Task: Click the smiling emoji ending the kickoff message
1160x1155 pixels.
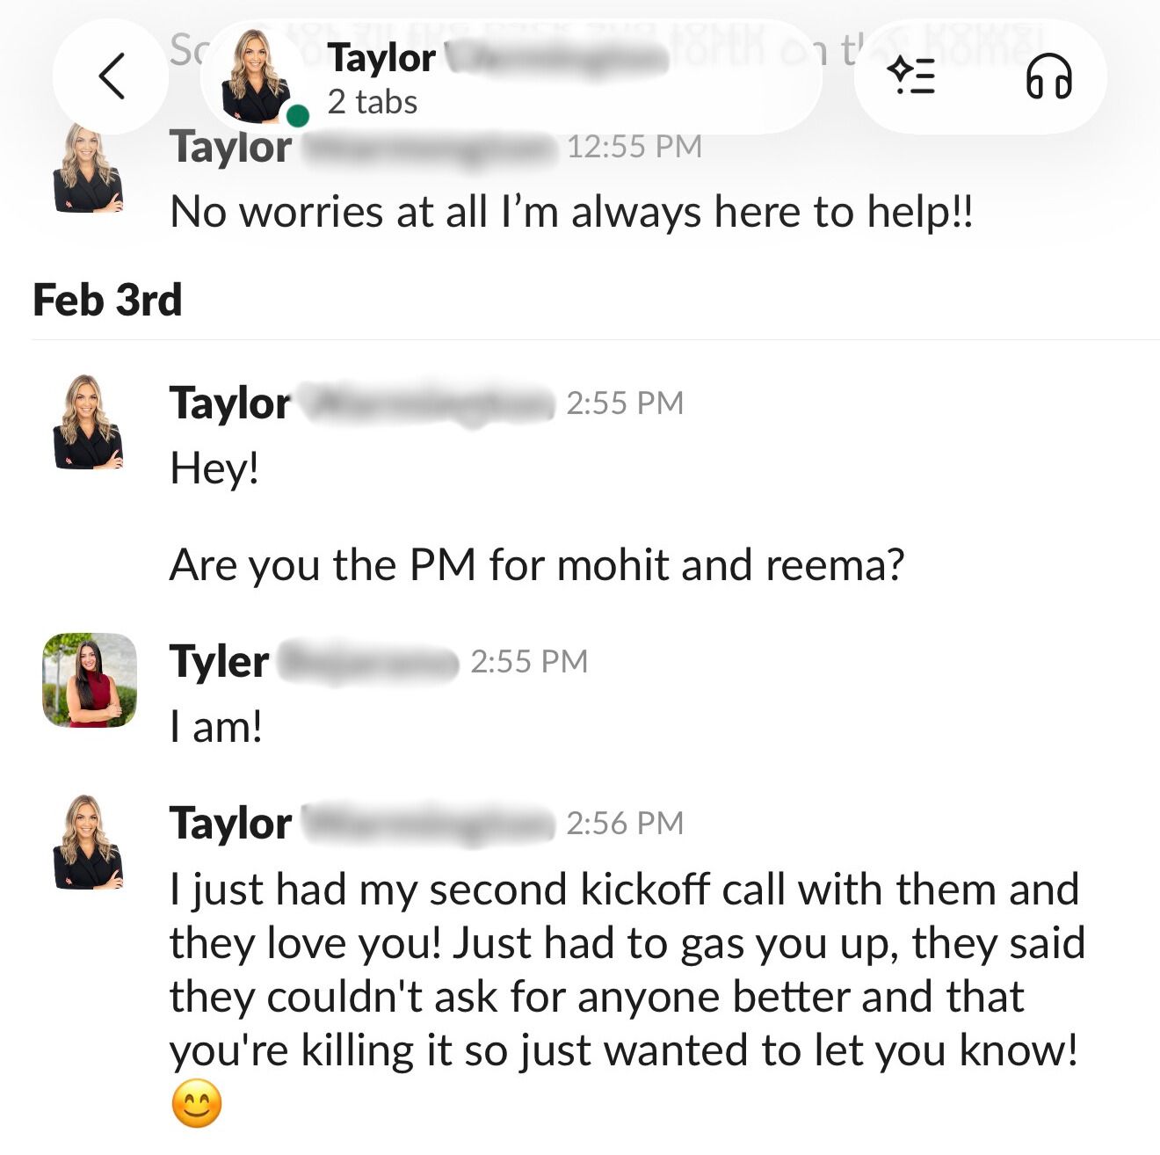Action: tap(196, 1103)
